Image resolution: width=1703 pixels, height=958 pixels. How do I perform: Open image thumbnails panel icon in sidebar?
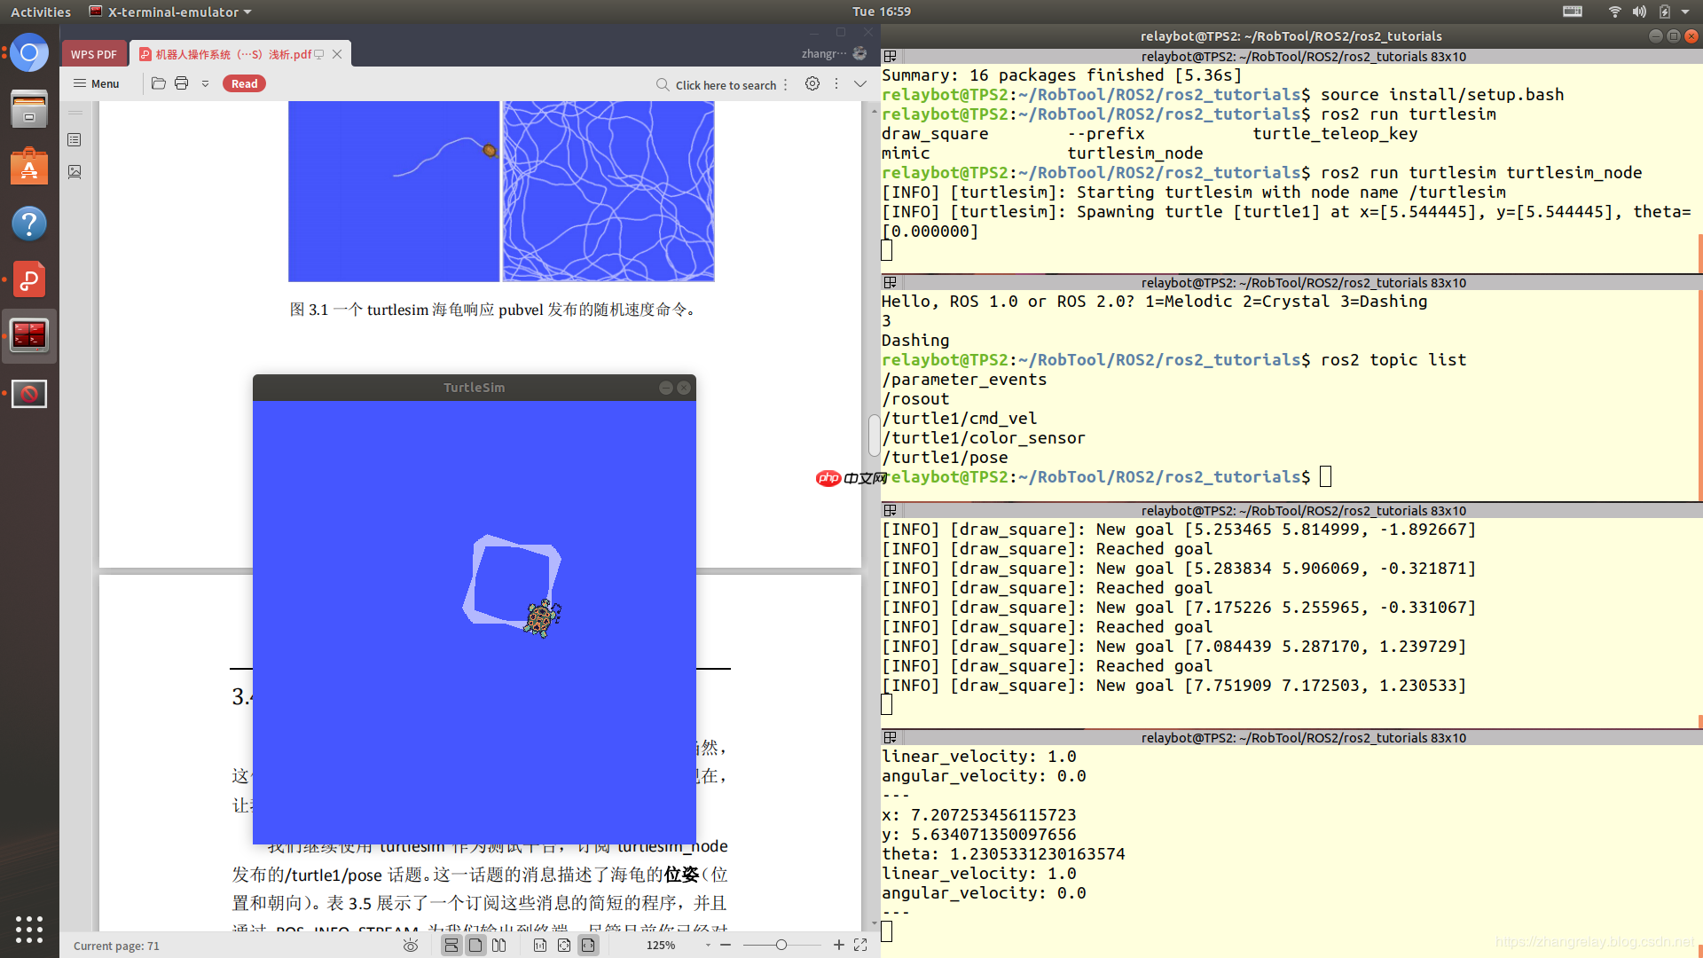(x=75, y=172)
